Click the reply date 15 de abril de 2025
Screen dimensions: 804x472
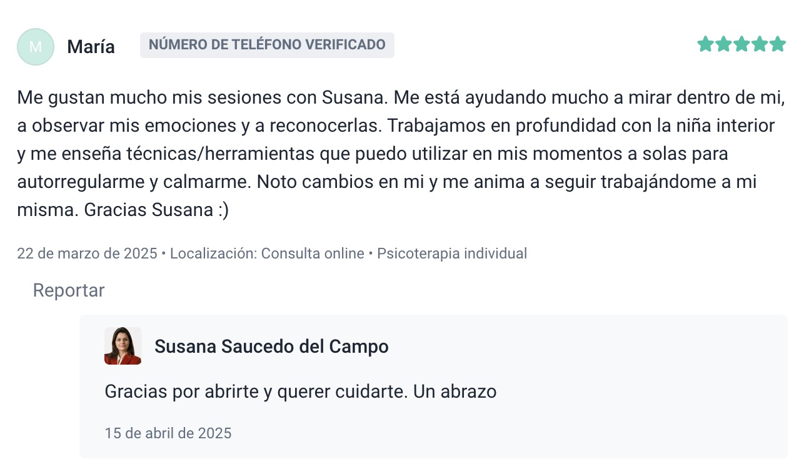(168, 433)
